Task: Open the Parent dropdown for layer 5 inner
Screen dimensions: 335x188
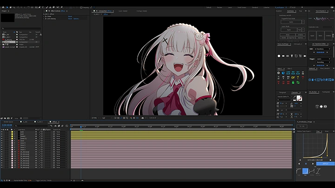Action: coord(61,141)
